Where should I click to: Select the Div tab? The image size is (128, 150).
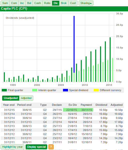point(56,3)
